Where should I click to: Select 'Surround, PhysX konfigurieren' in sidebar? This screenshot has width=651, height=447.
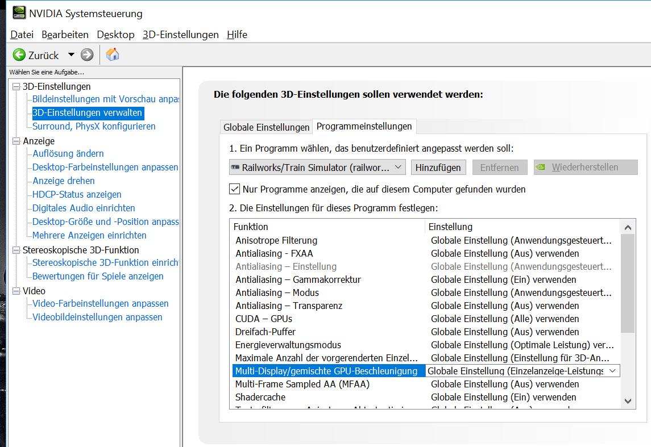coord(94,126)
